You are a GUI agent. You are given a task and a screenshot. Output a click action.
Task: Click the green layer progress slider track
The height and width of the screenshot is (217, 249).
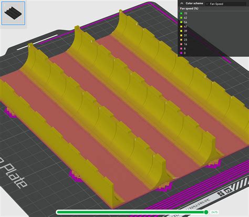131,212
